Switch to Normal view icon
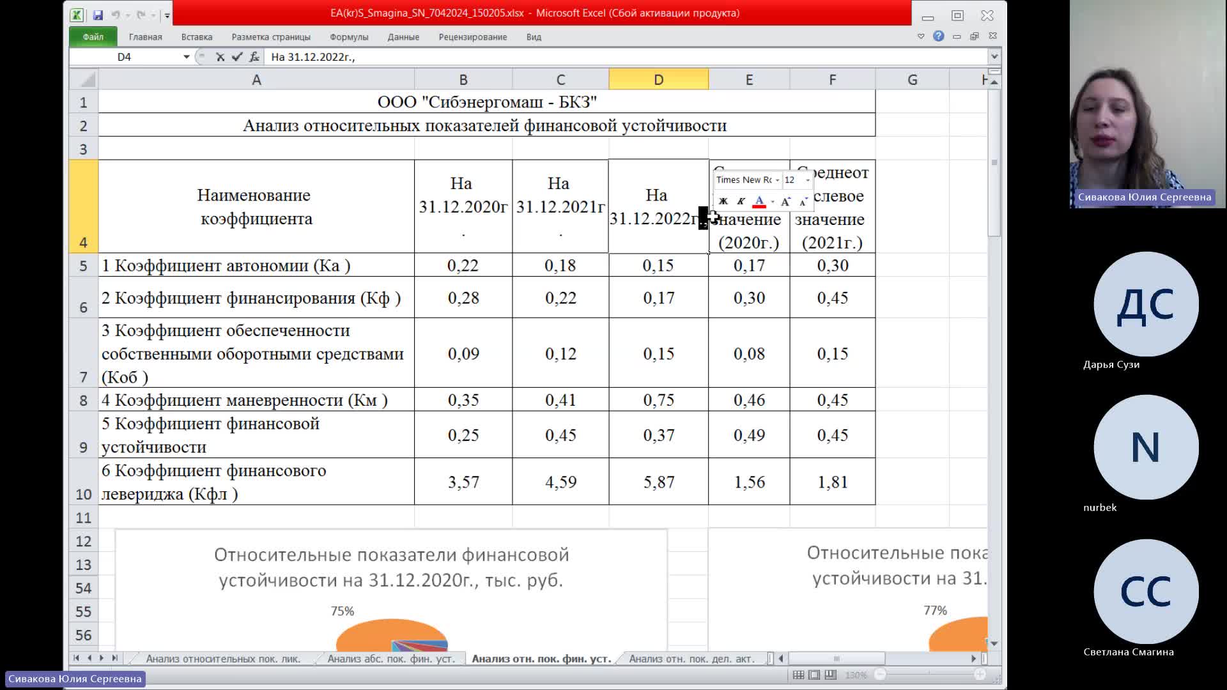The height and width of the screenshot is (690, 1227). click(x=798, y=675)
